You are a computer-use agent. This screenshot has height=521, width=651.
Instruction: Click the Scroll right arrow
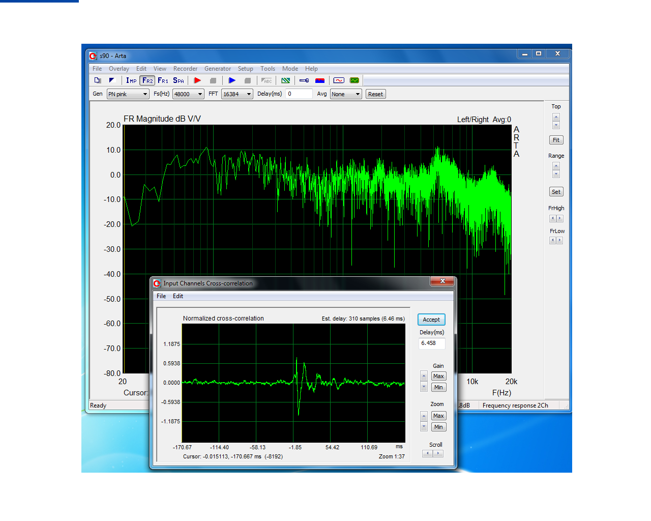point(438,453)
